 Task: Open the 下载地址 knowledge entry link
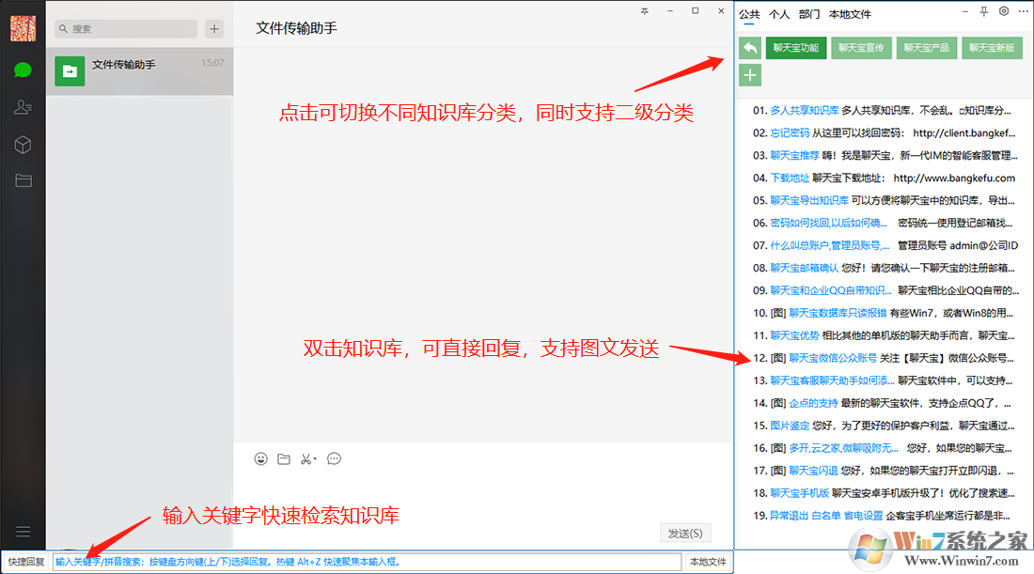click(x=790, y=178)
